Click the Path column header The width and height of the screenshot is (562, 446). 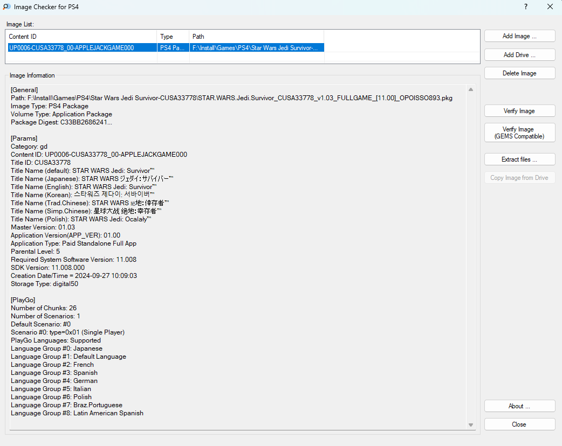(x=256, y=37)
